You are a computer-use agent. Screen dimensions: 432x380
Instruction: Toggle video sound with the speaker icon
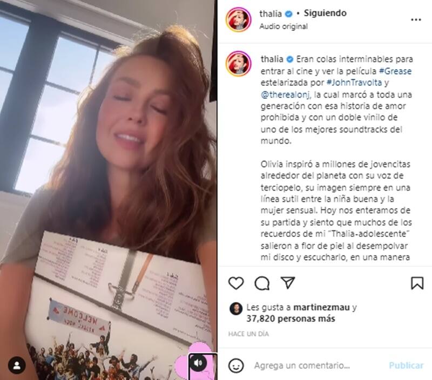tap(198, 363)
